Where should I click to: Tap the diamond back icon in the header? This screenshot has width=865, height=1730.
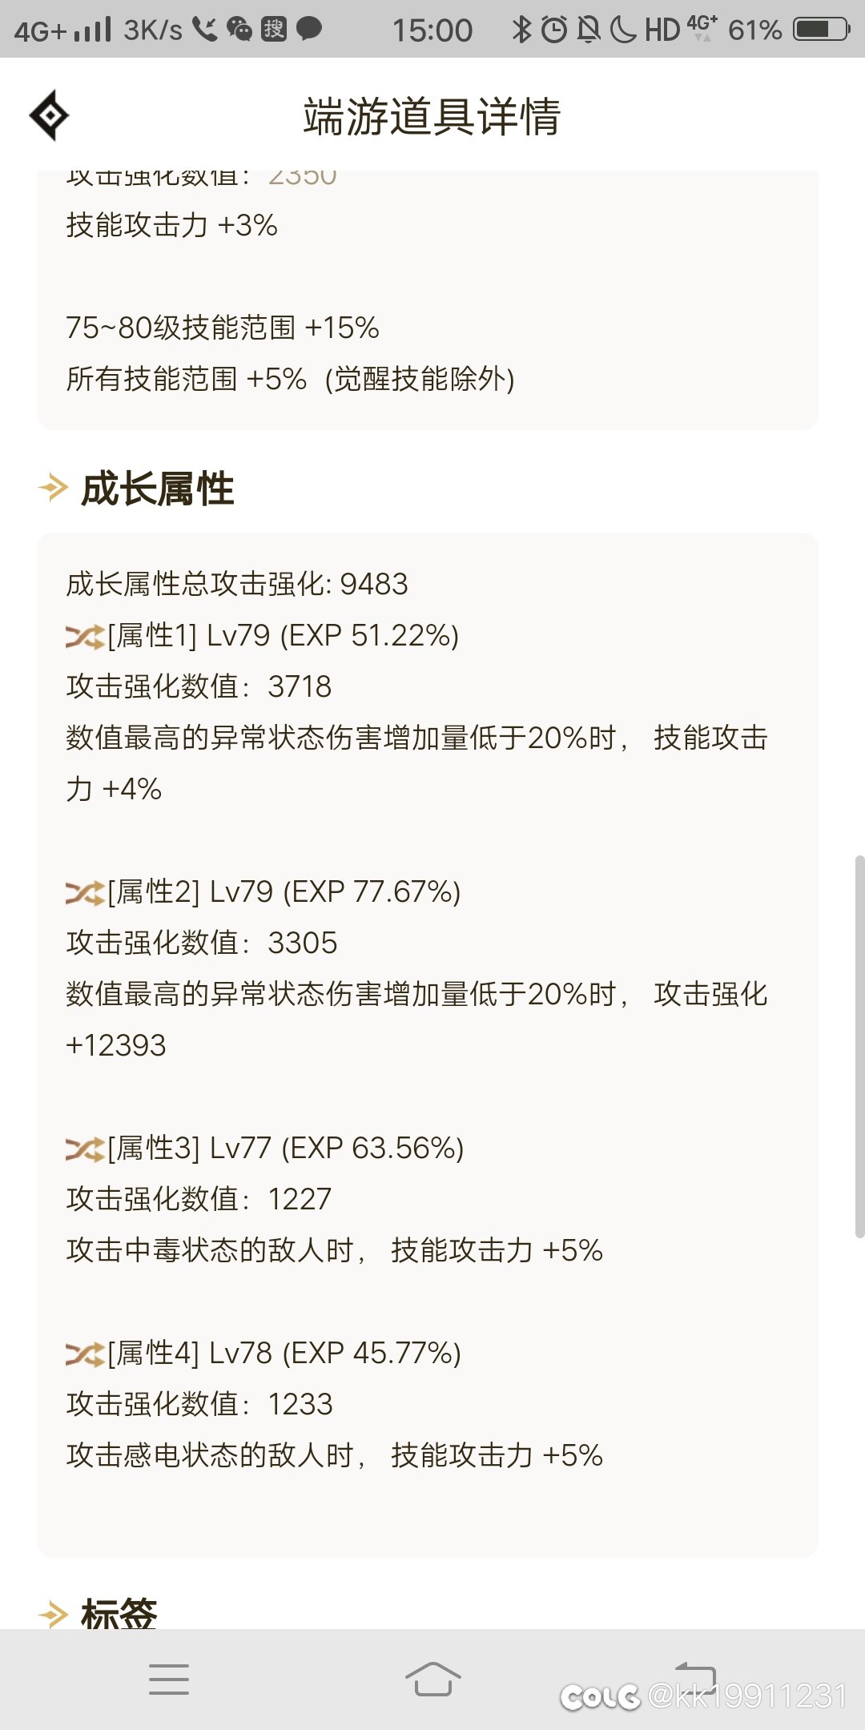point(49,116)
